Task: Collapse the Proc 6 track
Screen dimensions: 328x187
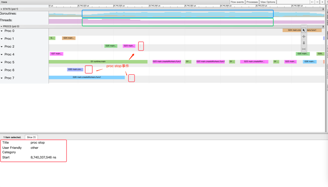Action: click(2, 70)
